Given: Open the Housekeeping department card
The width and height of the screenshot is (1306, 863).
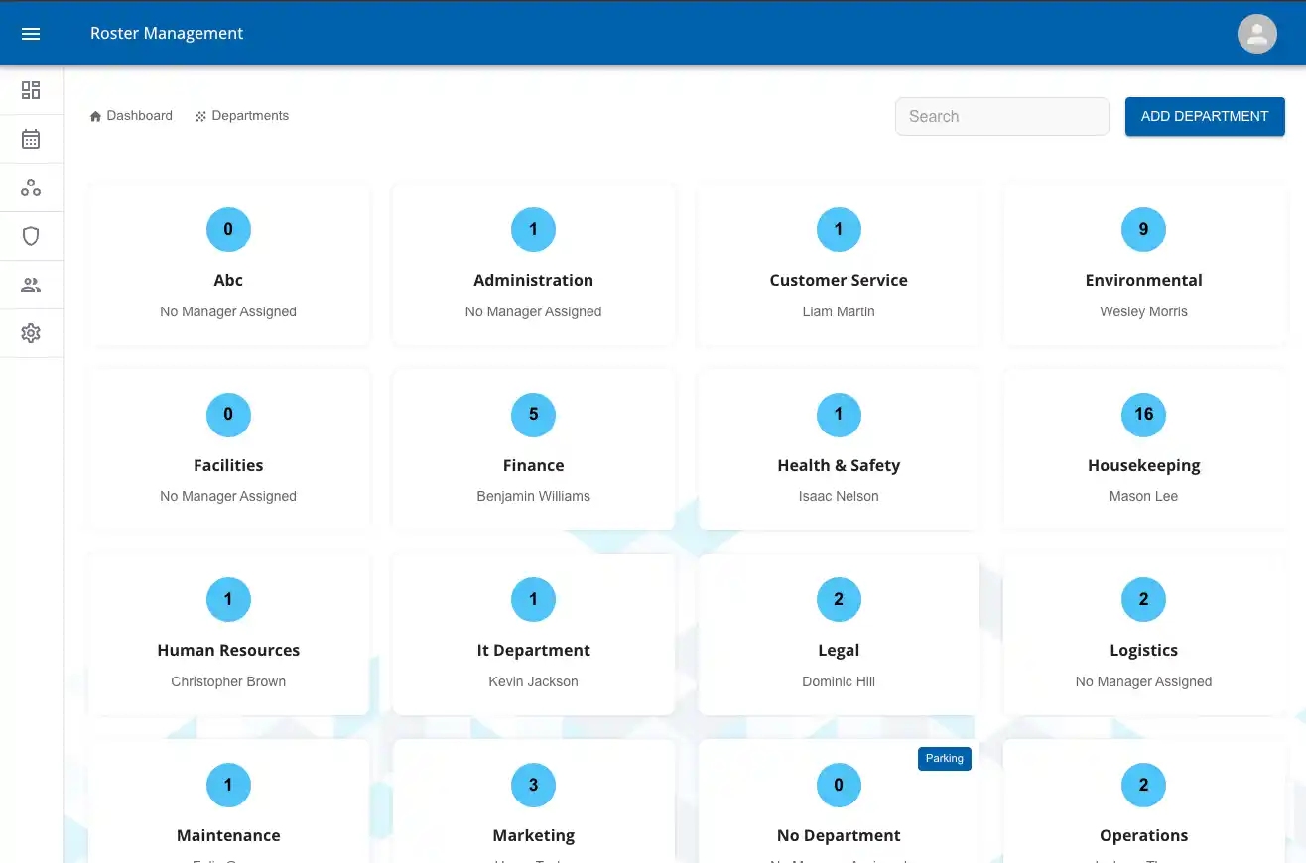Looking at the screenshot, I should [x=1143, y=448].
